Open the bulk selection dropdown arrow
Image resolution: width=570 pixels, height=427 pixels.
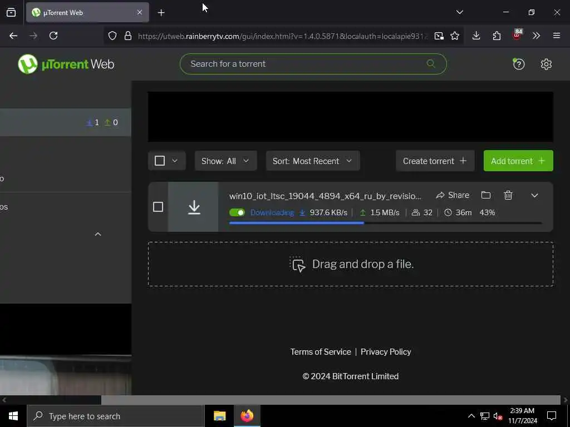tap(175, 161)
